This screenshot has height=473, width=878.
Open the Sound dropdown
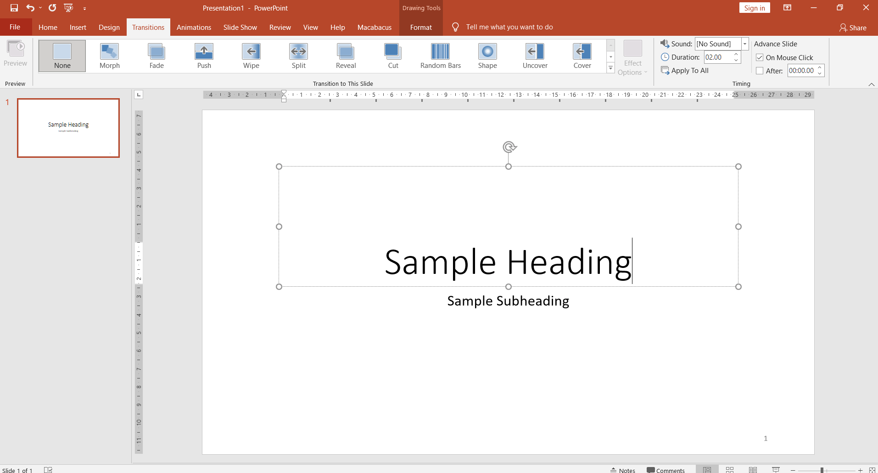(744, 44)
